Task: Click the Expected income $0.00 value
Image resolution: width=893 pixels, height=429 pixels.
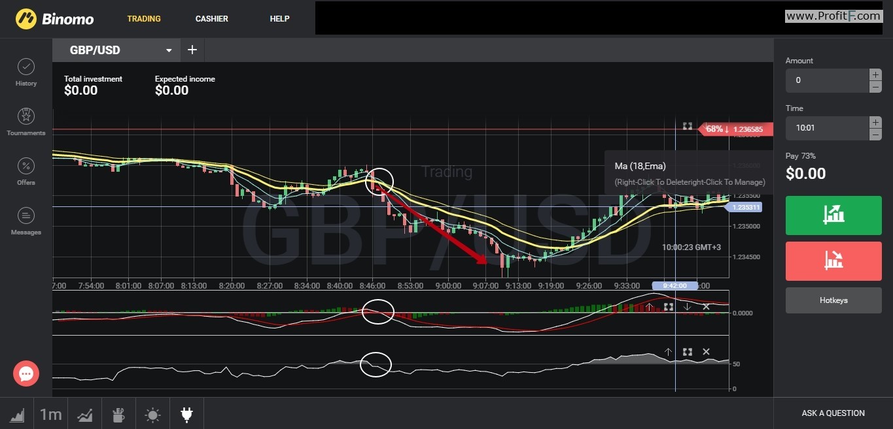Action: pyautogui.click(x=171, y=91)
